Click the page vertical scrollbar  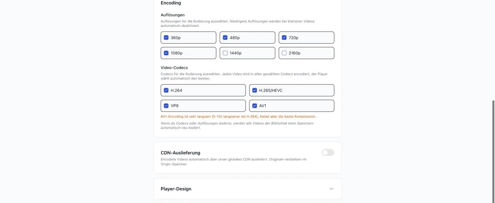(x=493, y=152)
